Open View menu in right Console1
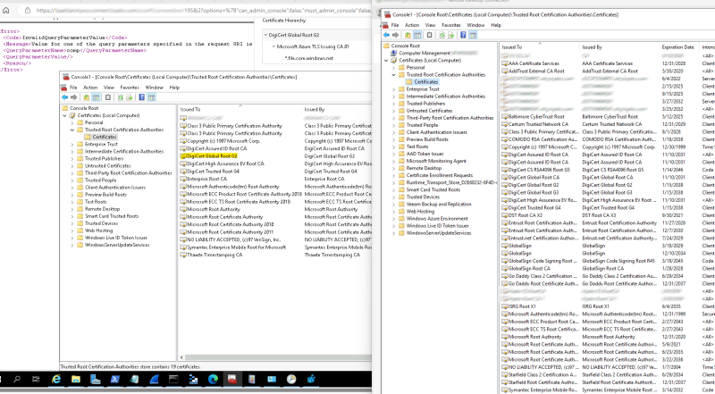The width and height of the screenshot is (715, 394). click(431, 25)
